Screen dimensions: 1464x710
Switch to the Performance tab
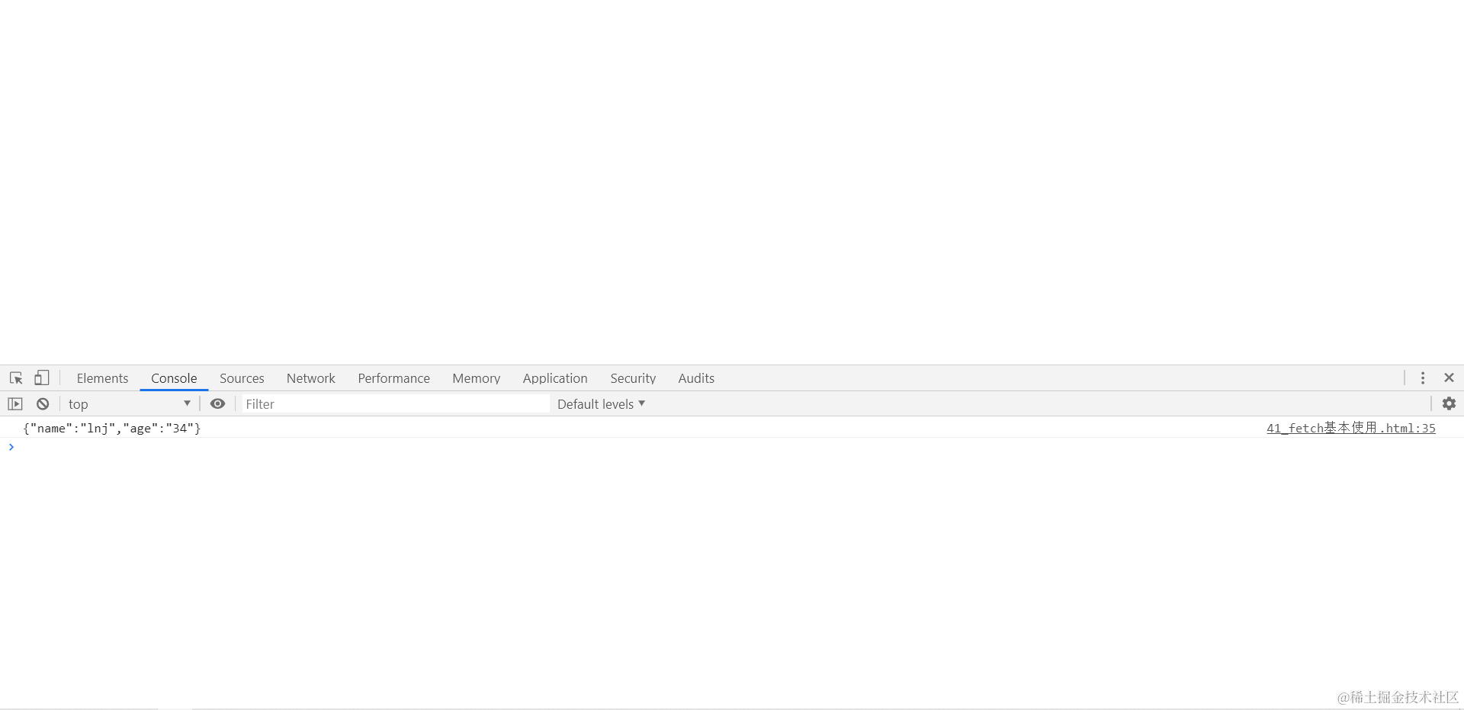click(x=393, y=378)
